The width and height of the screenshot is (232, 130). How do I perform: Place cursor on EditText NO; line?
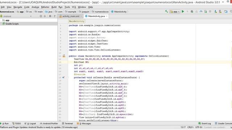point(81,62)
